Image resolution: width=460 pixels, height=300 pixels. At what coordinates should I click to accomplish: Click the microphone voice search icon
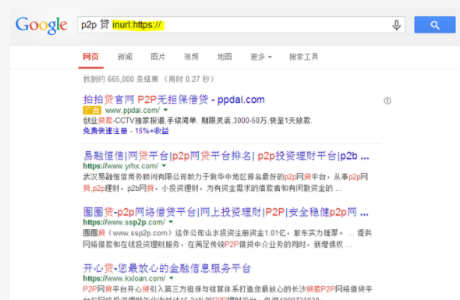click(396, 25)
